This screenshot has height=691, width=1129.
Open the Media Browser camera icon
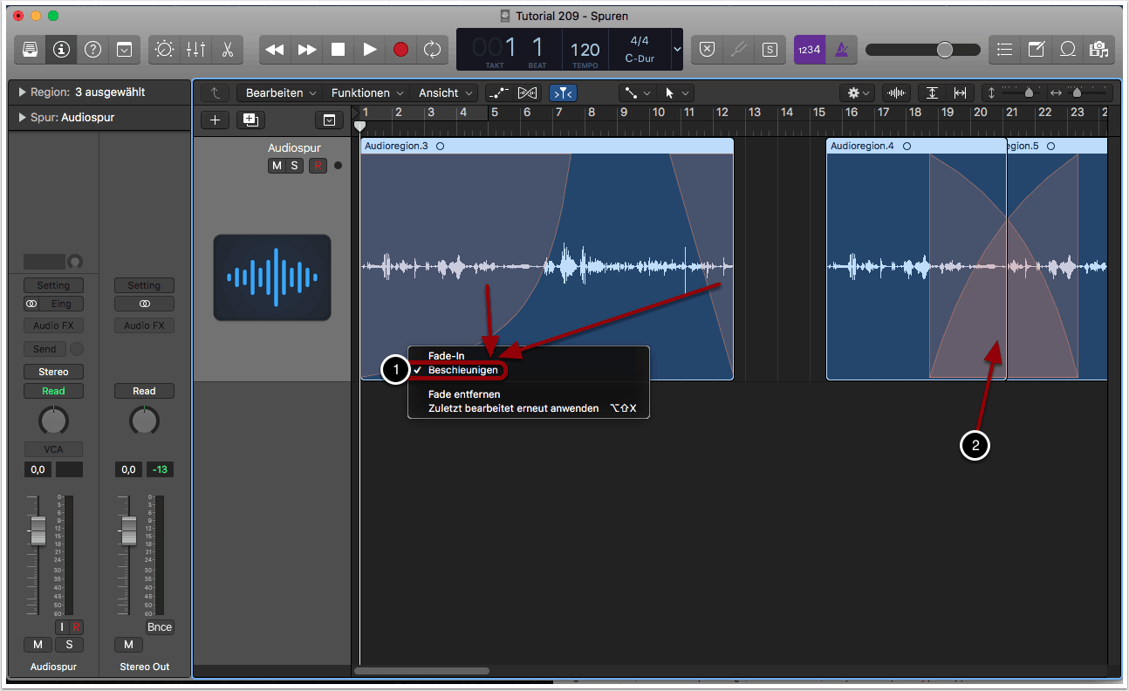[x=1098, y=50]
